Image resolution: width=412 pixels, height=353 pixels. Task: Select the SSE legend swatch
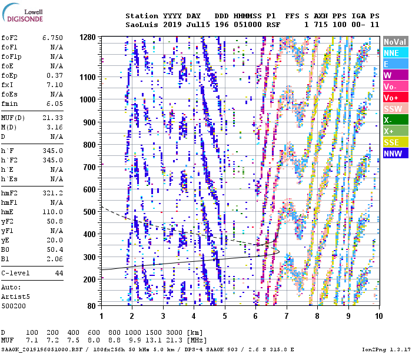[x=396, y=142]
